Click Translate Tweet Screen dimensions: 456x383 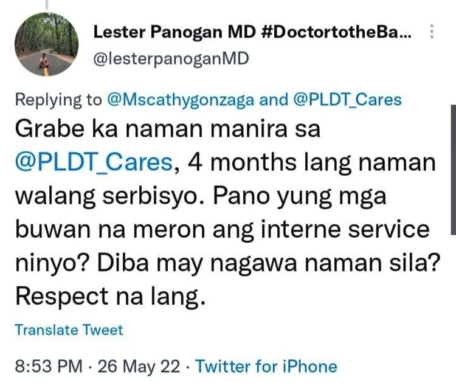pyautogui.click(x=69, y=330)
